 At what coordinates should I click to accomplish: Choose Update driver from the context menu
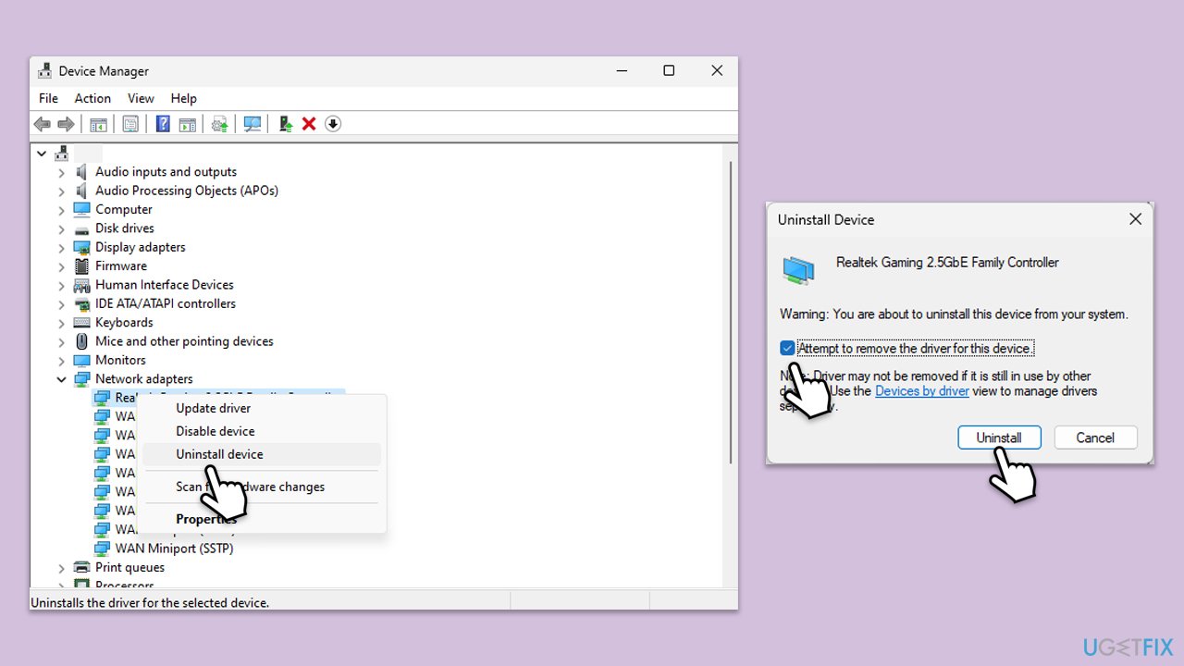click(x=261, y=408)
